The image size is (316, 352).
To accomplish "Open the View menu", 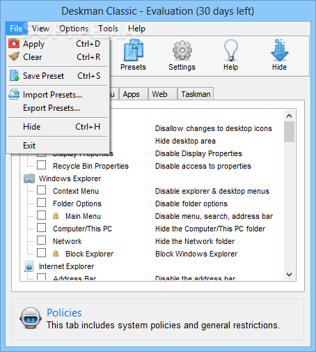I will click(41, 29).
